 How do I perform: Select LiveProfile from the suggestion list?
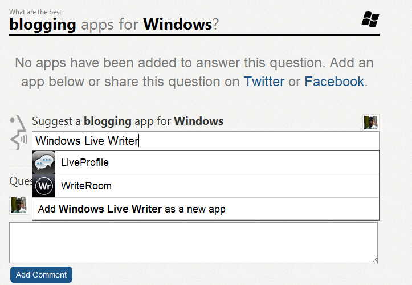[x=206, y=162]
